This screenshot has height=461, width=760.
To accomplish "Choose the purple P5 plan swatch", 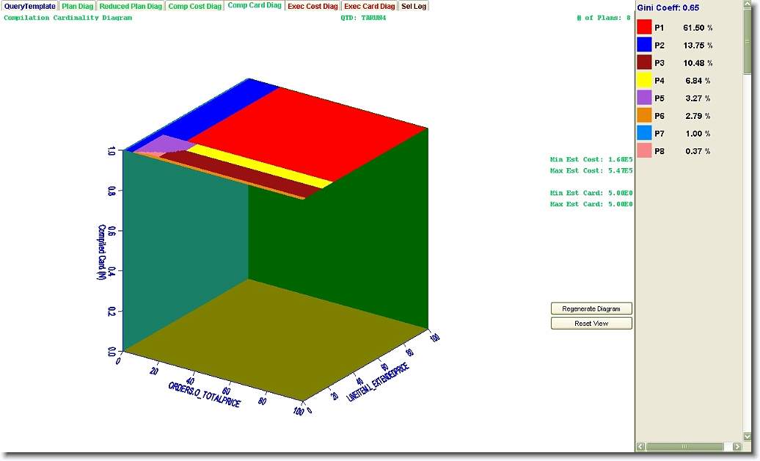I will 644,98.
